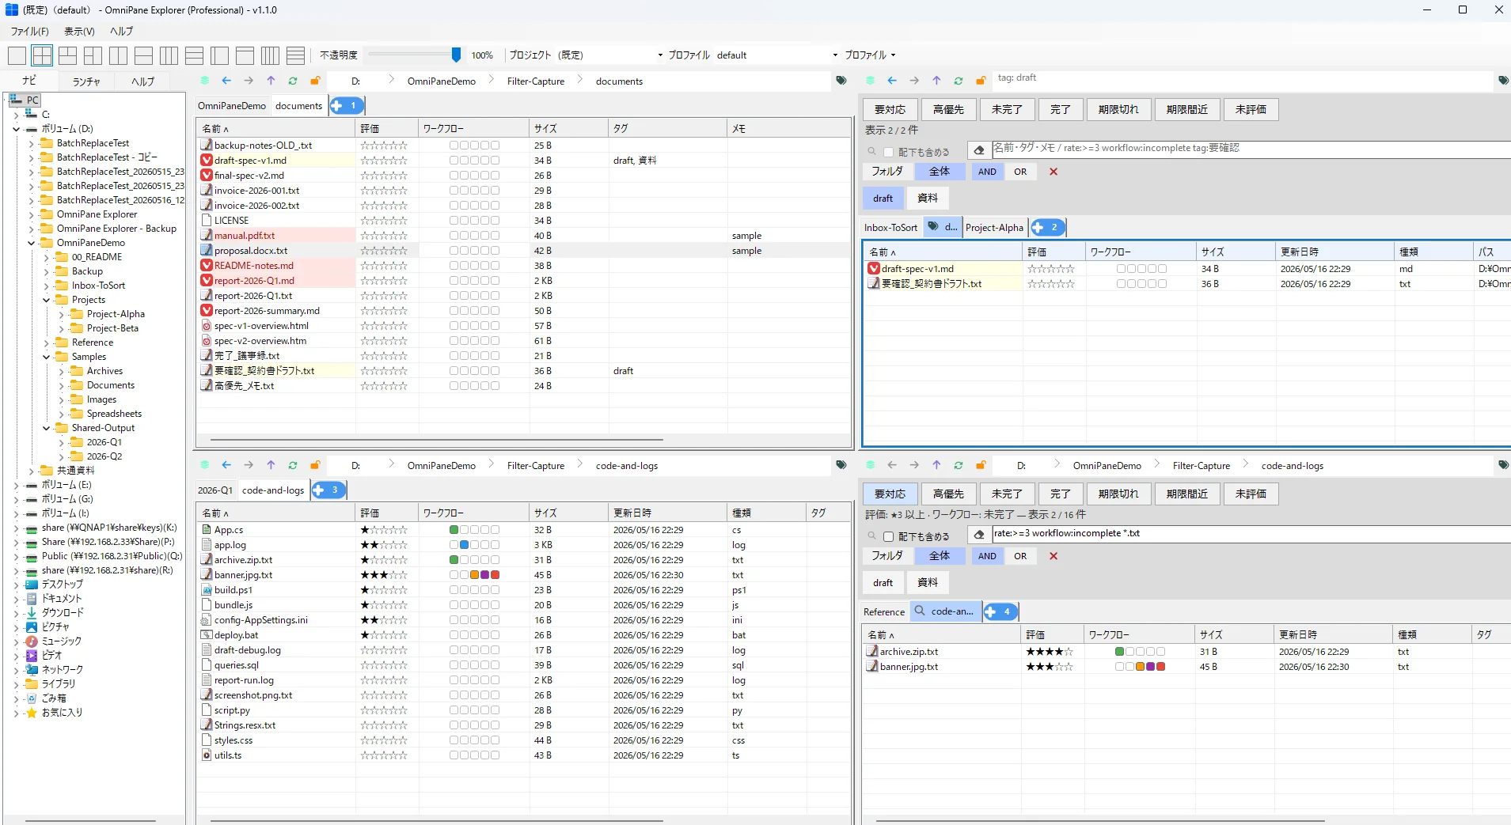This screenshot has width=1511, height=825.
Task: Expand the C: drive node
Action: click(16, 115)
